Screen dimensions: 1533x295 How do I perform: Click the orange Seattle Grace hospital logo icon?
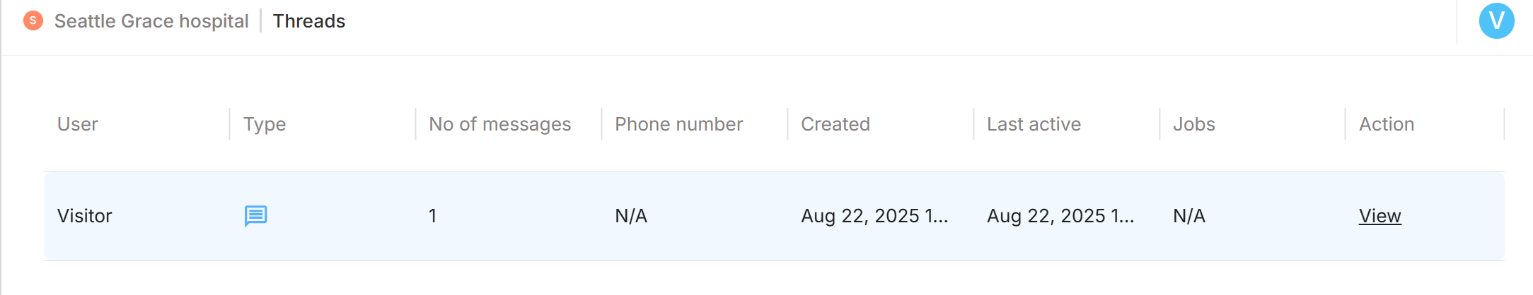[x=33, y=20]
